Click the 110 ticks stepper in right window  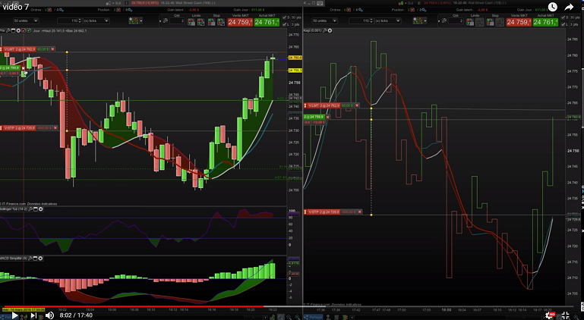click(371, 20)
